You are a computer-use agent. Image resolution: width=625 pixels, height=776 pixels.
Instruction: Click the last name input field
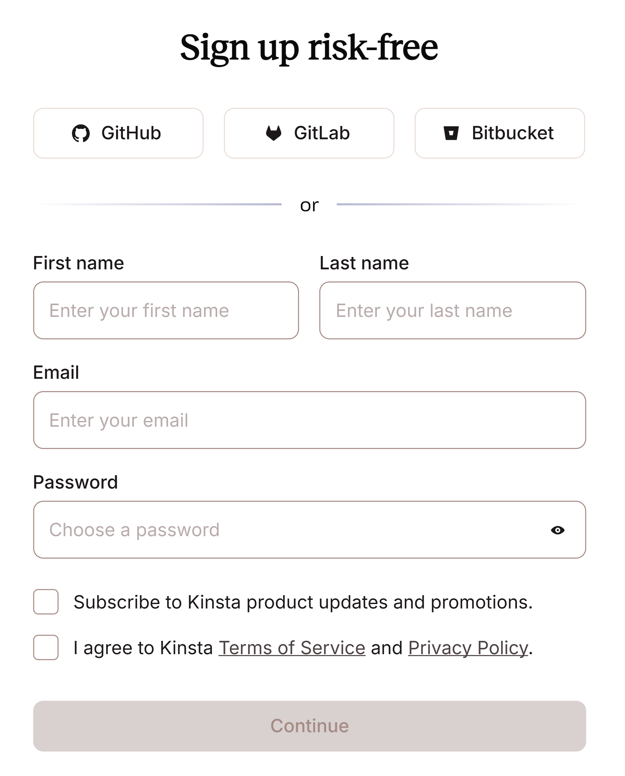(x=452, y=310)
